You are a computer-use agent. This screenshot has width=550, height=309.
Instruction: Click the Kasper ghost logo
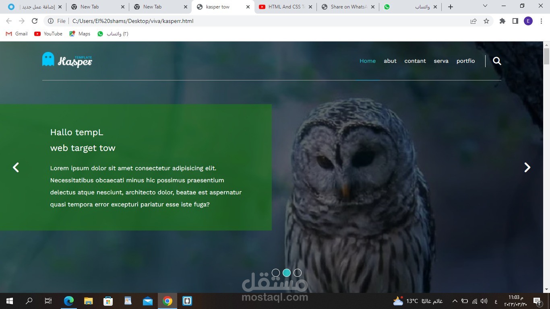click(x=48, y=59)
